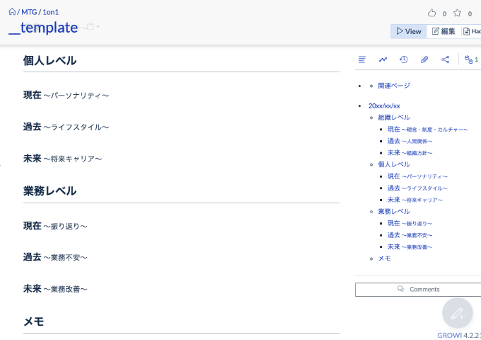Open the page list icon
Image resolution: width=481 pixels, height=340 pixels.
coord(362,59)
